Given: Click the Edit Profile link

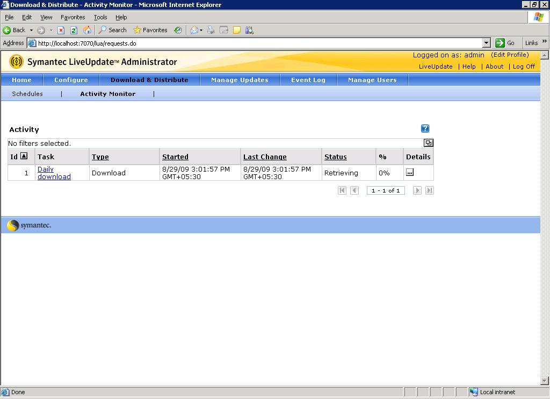Looking at the screenshot, I should 510,55.
